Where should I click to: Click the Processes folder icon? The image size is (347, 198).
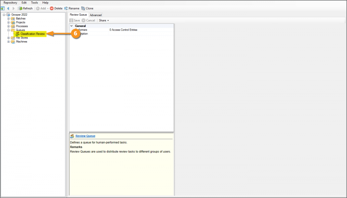[13, 26]
